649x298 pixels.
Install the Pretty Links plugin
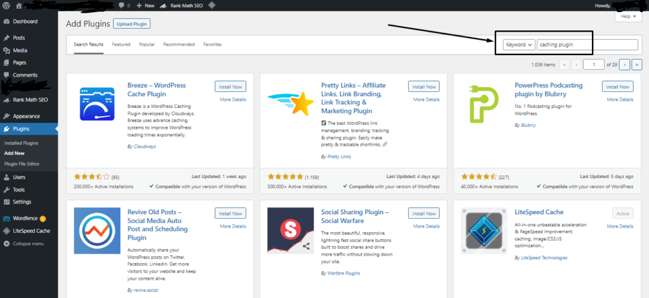tap(424, 87)
